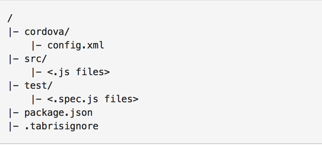Select the src/ folder entry
The height and width of the screenshot is (145, 322).
point(36,59)
